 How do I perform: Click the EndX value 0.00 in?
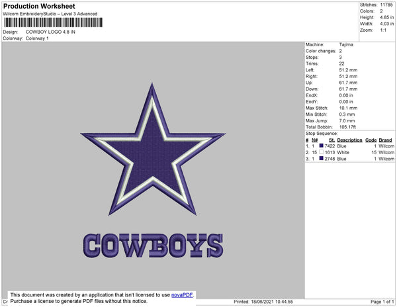click(346, 95)
